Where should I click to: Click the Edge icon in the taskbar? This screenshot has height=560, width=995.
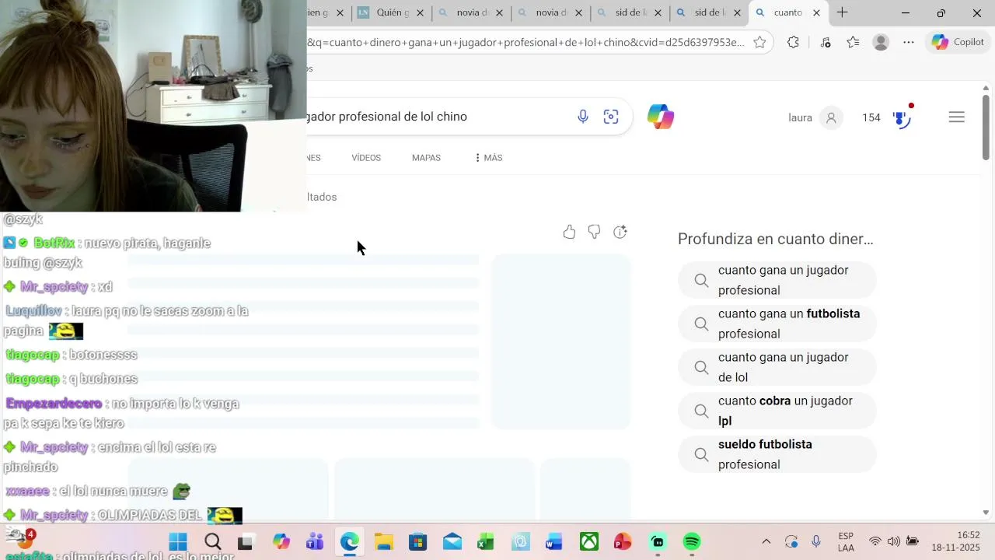349,542
